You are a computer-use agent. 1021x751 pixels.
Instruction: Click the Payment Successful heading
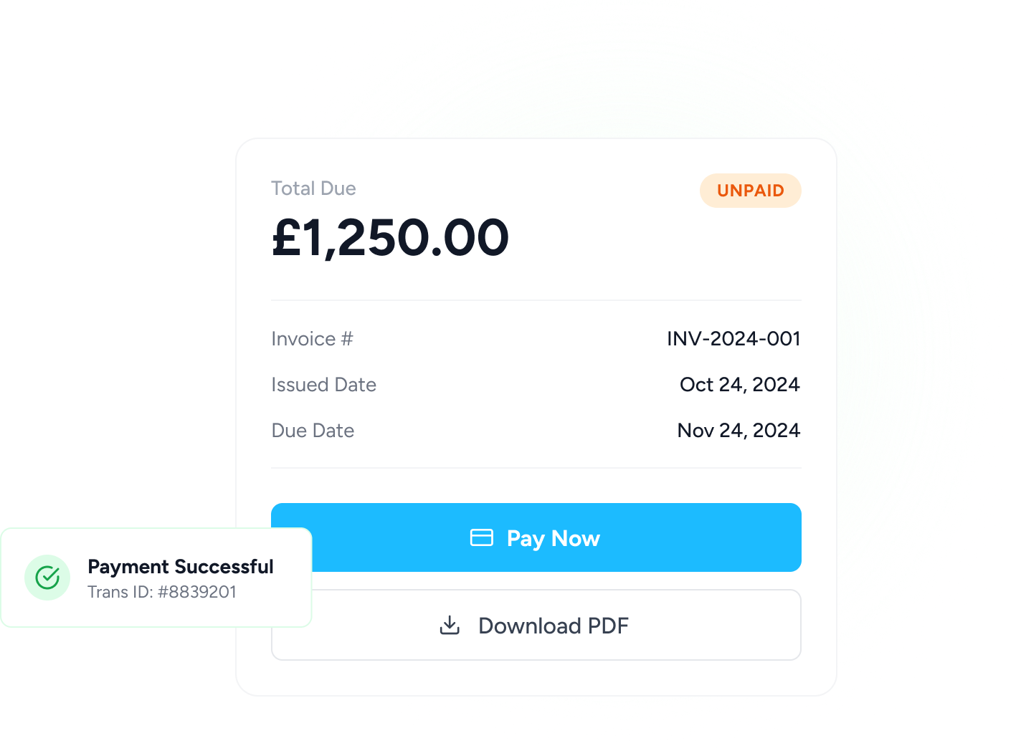[x=180, y=567]
